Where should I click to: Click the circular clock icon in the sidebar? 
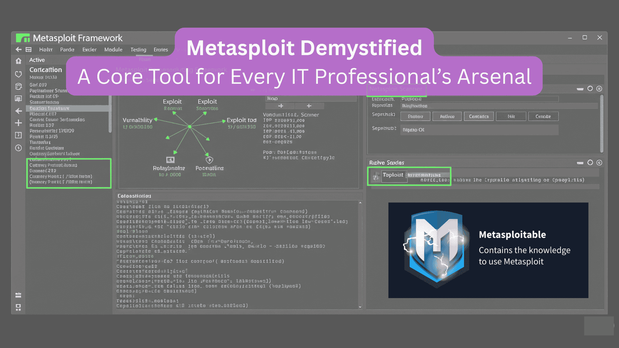tap(18, 148)
